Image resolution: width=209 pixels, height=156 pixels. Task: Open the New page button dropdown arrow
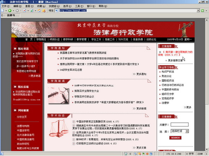6,11
